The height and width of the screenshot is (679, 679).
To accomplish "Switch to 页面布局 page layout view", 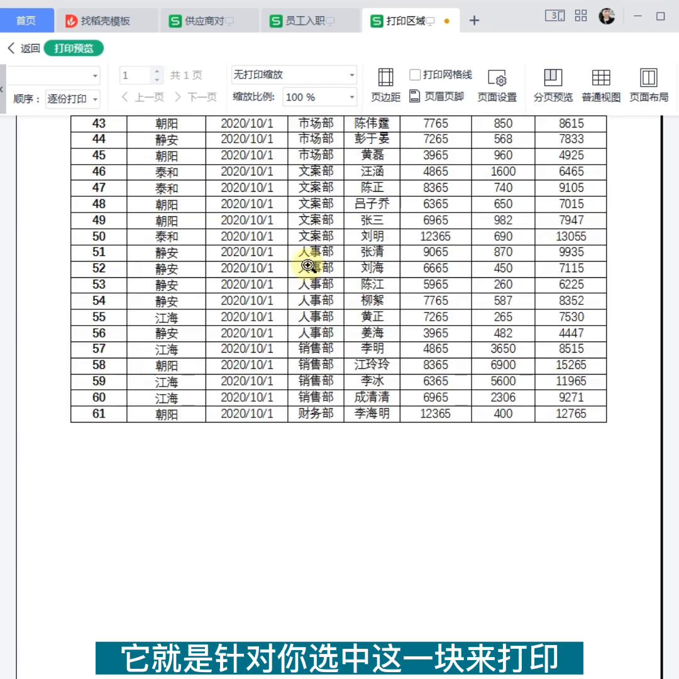I will 648,84.
